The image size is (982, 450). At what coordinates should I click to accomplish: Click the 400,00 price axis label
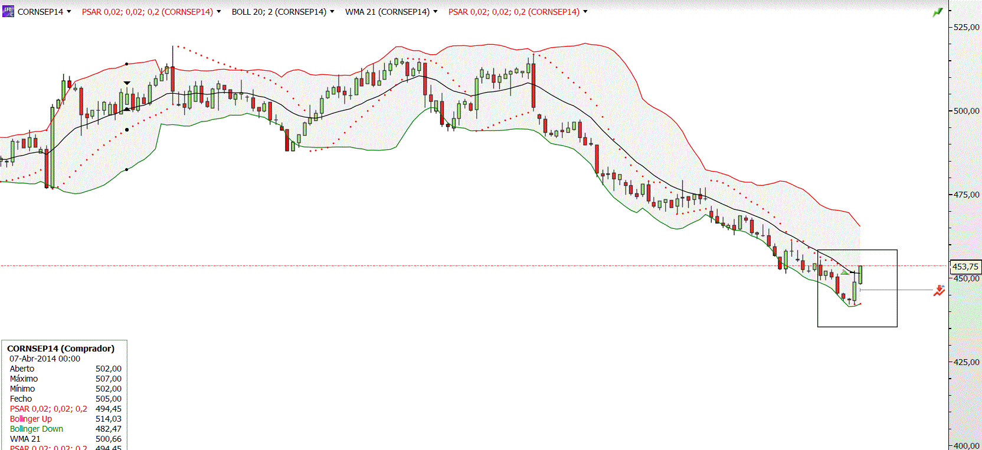point(967,446)
